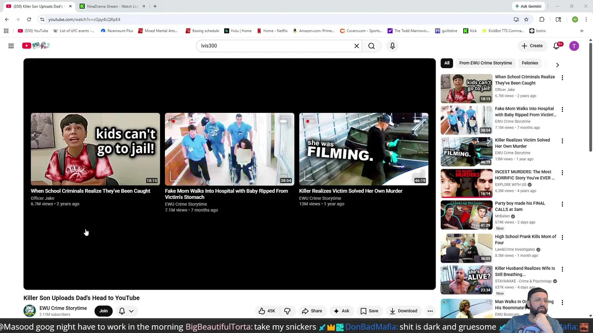Image resolution: width=593 pixels, height=333 pixels.
Task: Show more filter chips with arrow
Action: [x=557, y=65]
